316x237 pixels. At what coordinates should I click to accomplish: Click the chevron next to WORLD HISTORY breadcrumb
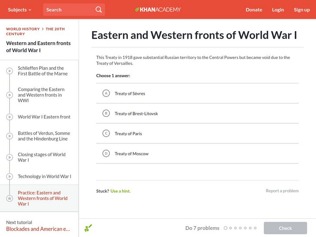[x=42, y=29]
